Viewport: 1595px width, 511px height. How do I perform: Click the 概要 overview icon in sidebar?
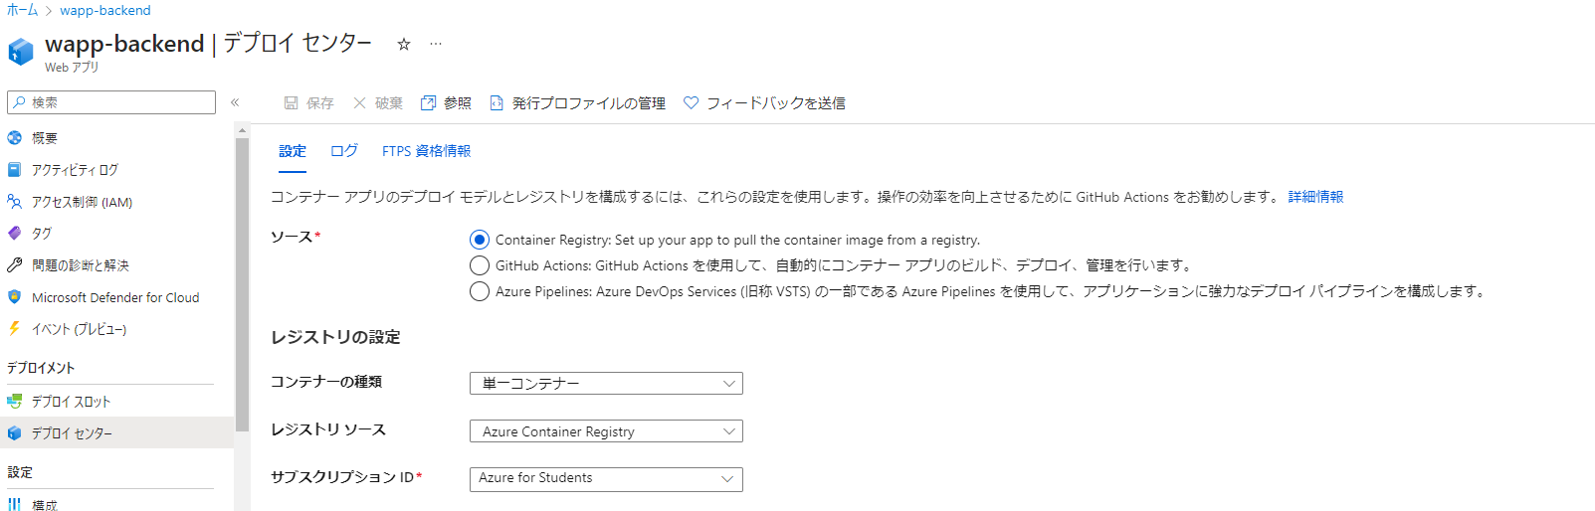tap(14, 138)
